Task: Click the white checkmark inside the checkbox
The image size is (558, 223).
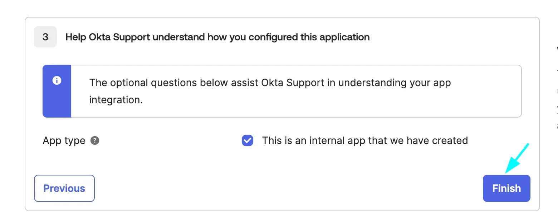Action: coord(248,140)
